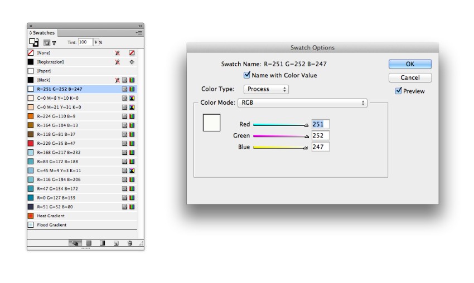Select swatch R=116 G=194 B=206
The image size is (474, 283).
[x=82, y=180]
